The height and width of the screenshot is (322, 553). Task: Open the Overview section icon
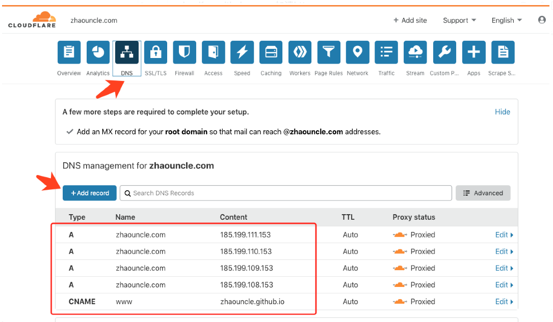pos(69,52)
